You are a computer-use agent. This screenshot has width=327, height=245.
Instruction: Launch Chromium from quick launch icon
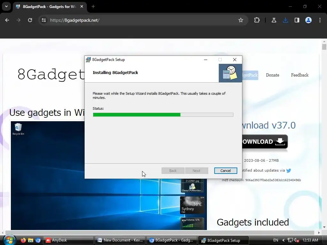(x=38, y=240)
